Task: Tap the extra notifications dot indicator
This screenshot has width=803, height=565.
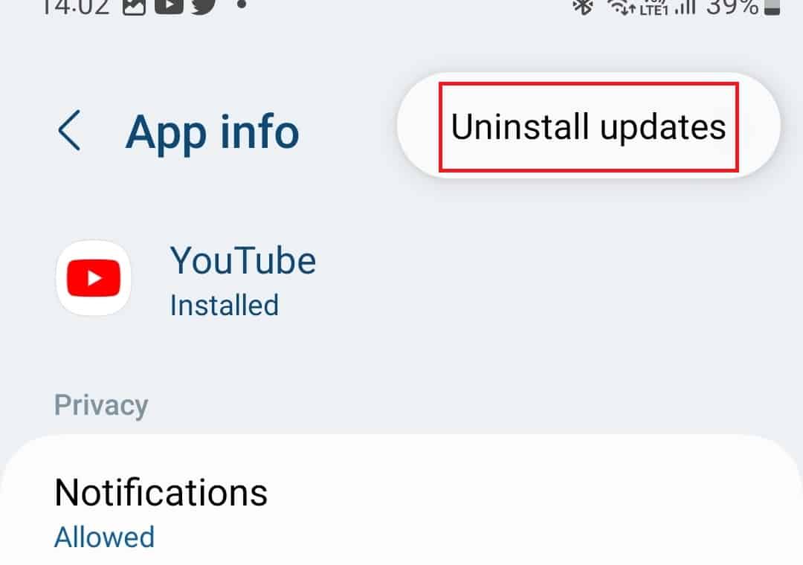Action: pos(242,4)
